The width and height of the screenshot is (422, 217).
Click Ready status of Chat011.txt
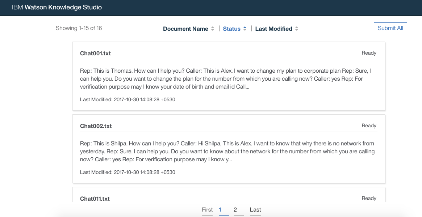pos(369,198)
